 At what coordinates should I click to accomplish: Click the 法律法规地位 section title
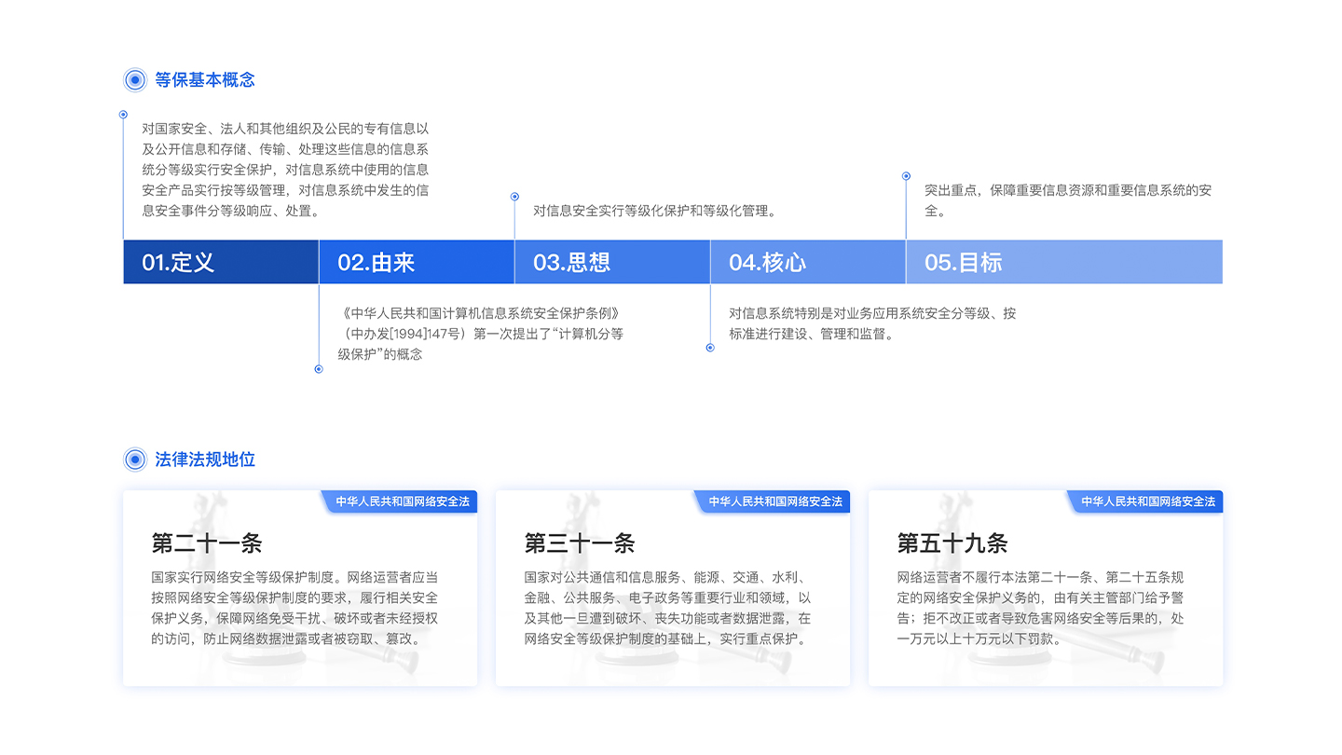click(205, 460)
